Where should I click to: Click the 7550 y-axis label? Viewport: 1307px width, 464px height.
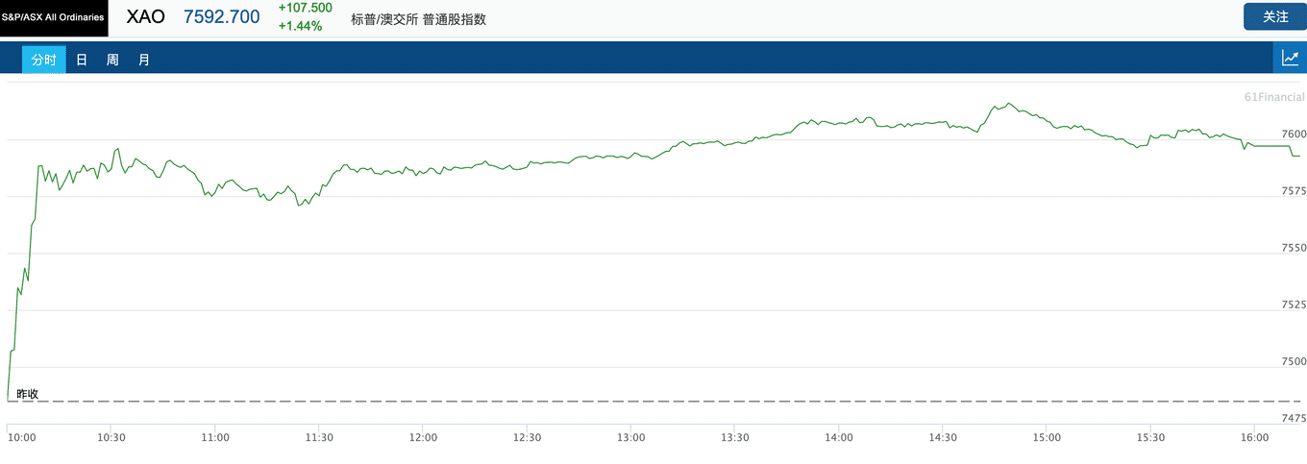1294,248
